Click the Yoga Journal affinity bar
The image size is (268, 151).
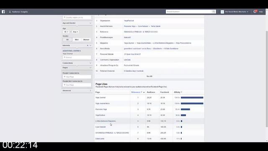pos(192,98)
